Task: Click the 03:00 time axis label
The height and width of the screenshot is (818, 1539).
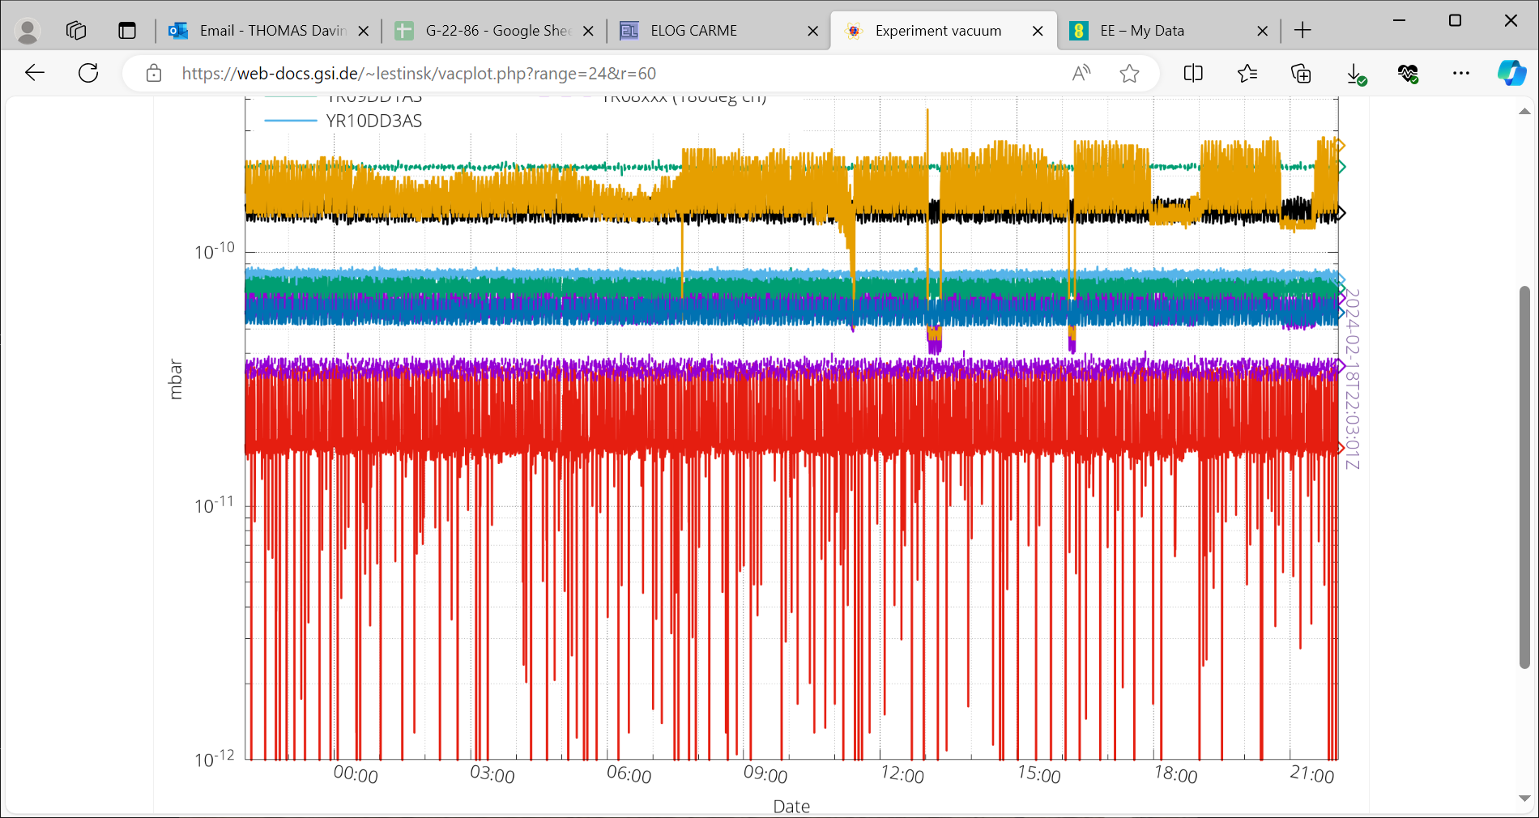Action: coord(492,775)
